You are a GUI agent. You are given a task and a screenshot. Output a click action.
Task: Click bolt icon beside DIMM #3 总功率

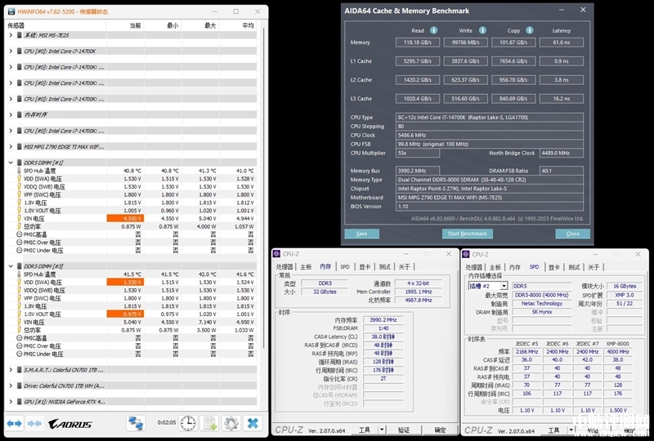tap(19, 330)
